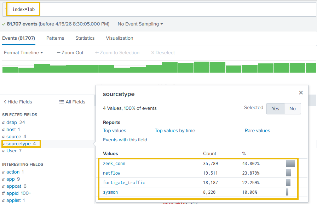317x204 pixels.
Task: Click the zeek_conn count 35,789
Action: point(211,164)
